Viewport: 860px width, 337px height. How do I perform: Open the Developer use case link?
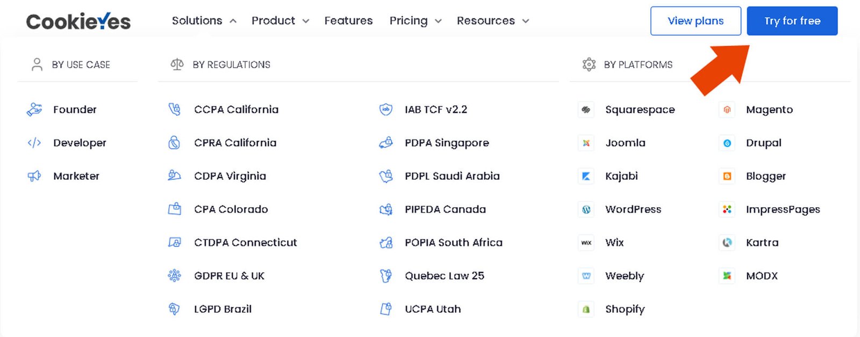80,143
